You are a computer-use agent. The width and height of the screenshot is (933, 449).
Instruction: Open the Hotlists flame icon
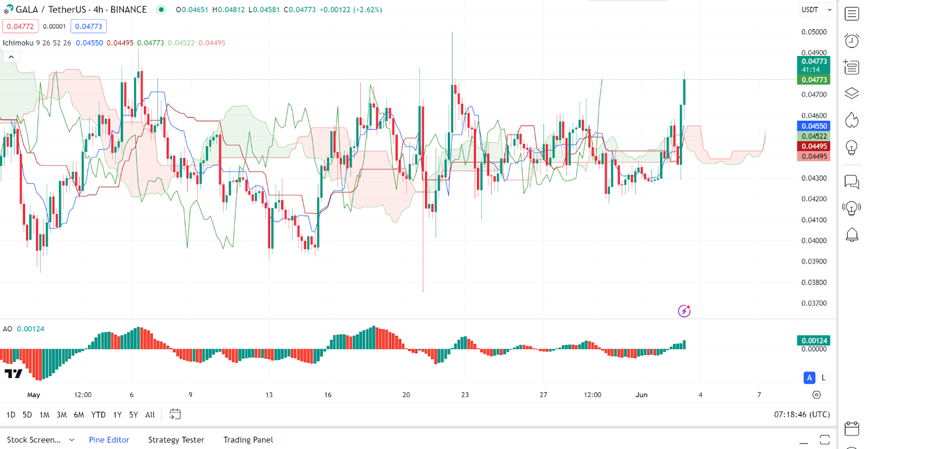point(852,120)
